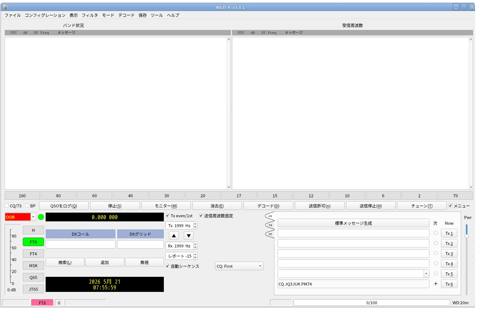
Task: Click the DXコール input field
Action: point(81,244)
